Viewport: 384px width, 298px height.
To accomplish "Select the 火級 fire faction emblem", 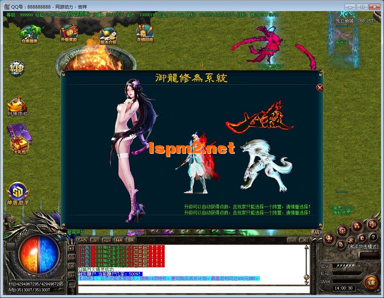I will click(x=260, y=117).
